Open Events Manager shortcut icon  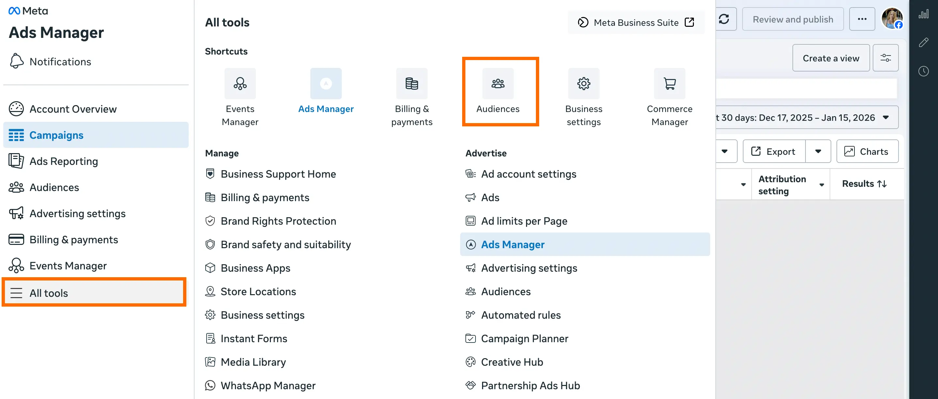[x=240, y=84]
